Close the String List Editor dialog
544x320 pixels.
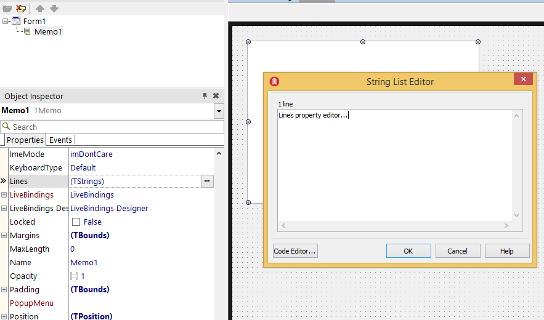click(524, 79)
